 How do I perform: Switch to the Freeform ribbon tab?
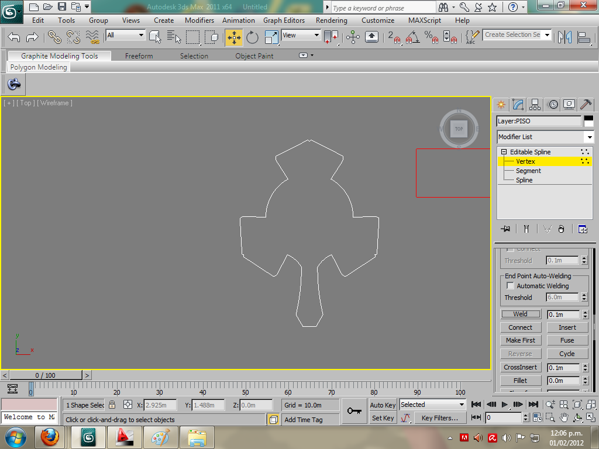139,56
